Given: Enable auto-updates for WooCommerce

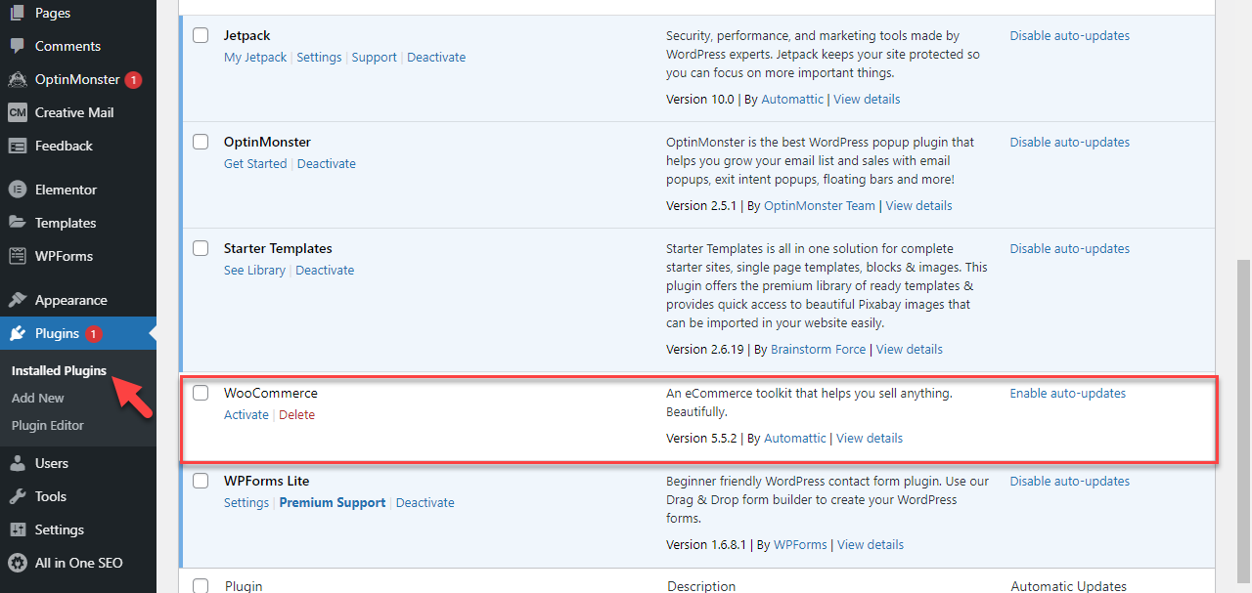Looking at the screenshot, I should [1068, 393].
